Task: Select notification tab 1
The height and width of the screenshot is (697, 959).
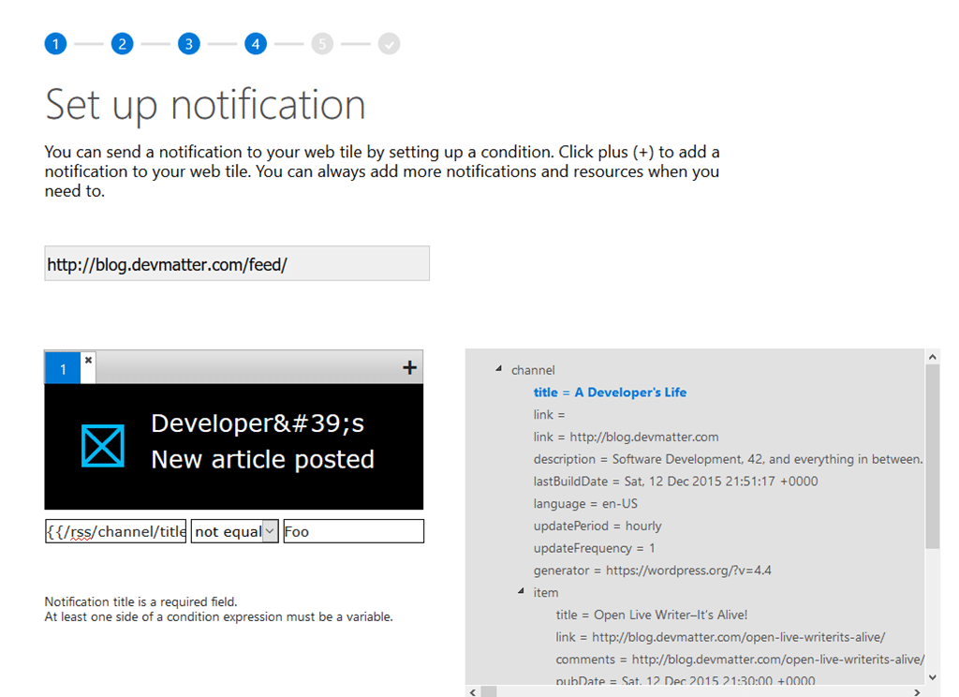Action: (63, 369)
